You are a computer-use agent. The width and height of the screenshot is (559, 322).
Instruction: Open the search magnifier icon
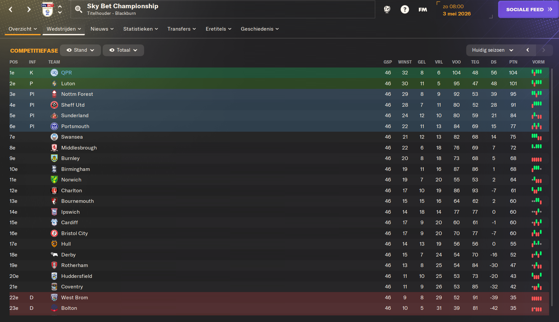(78, 9)
